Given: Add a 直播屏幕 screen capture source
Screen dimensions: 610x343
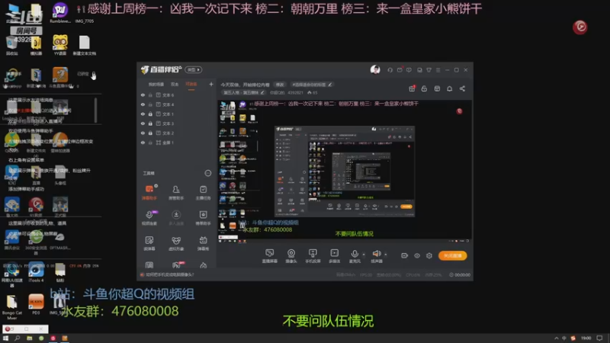Looking at the screenshot, I should tap(270, 255).
